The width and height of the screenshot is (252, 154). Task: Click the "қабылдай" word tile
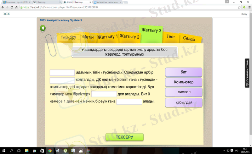[x=184, y=102]
